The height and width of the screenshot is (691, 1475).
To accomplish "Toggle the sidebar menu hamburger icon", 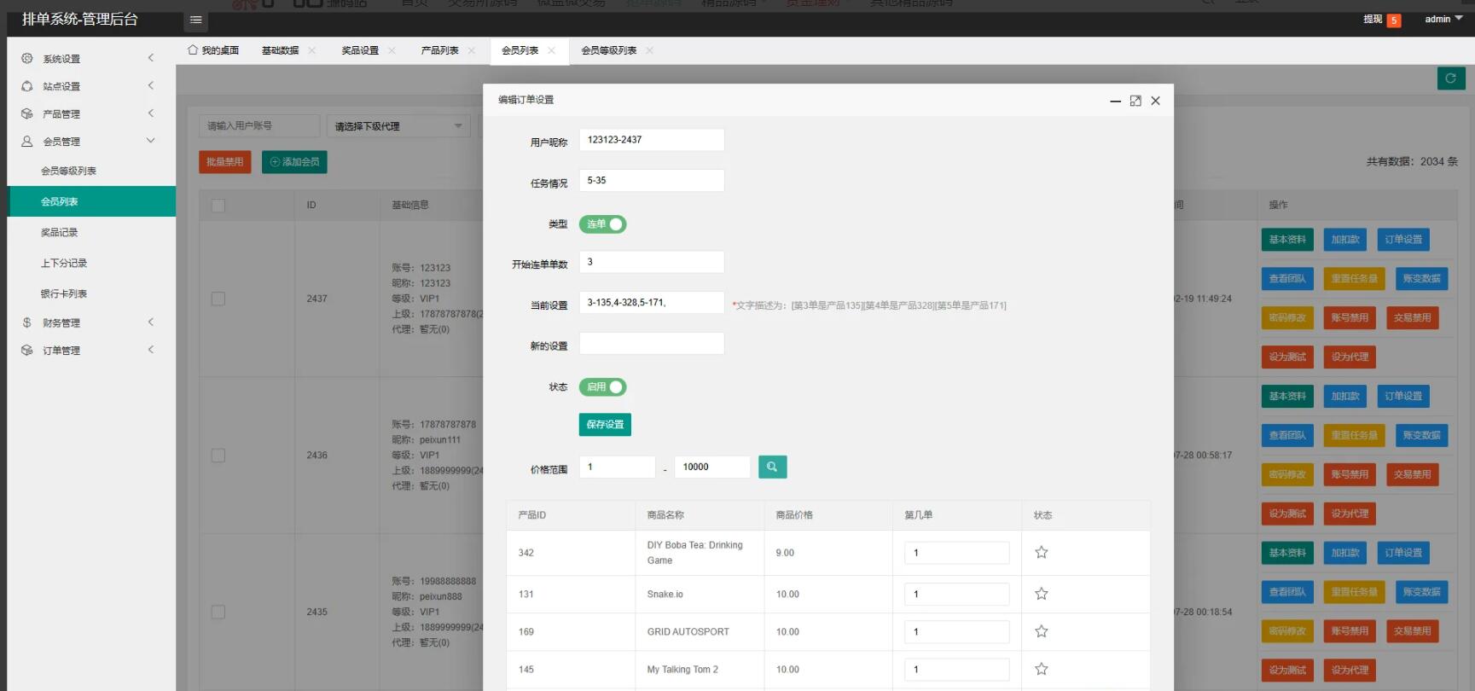I will click(x=195, y=20).
